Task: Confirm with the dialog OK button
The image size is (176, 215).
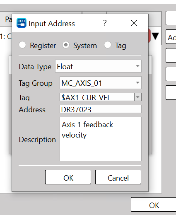Action: pyautogui.click(x=68, y=177)
